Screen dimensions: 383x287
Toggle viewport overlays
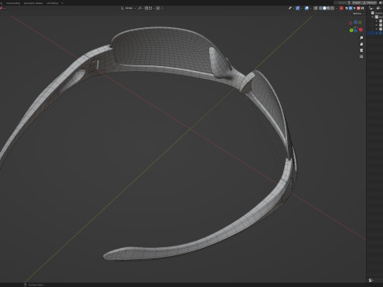306,8
